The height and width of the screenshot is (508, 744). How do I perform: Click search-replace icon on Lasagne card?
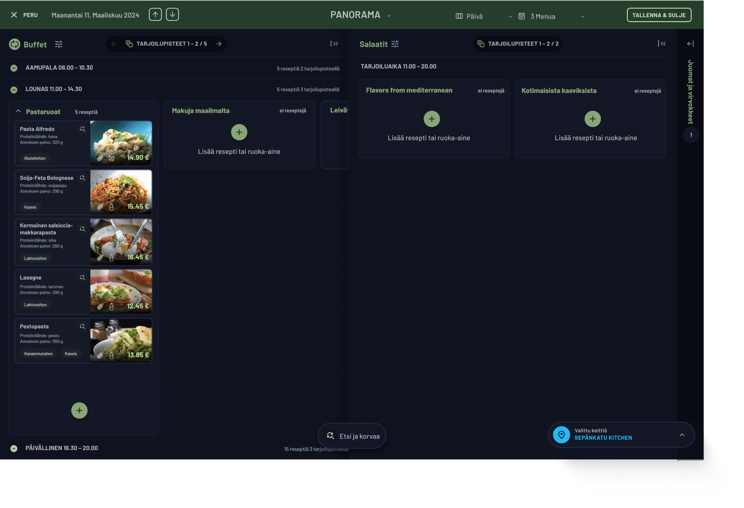[82, 277]
